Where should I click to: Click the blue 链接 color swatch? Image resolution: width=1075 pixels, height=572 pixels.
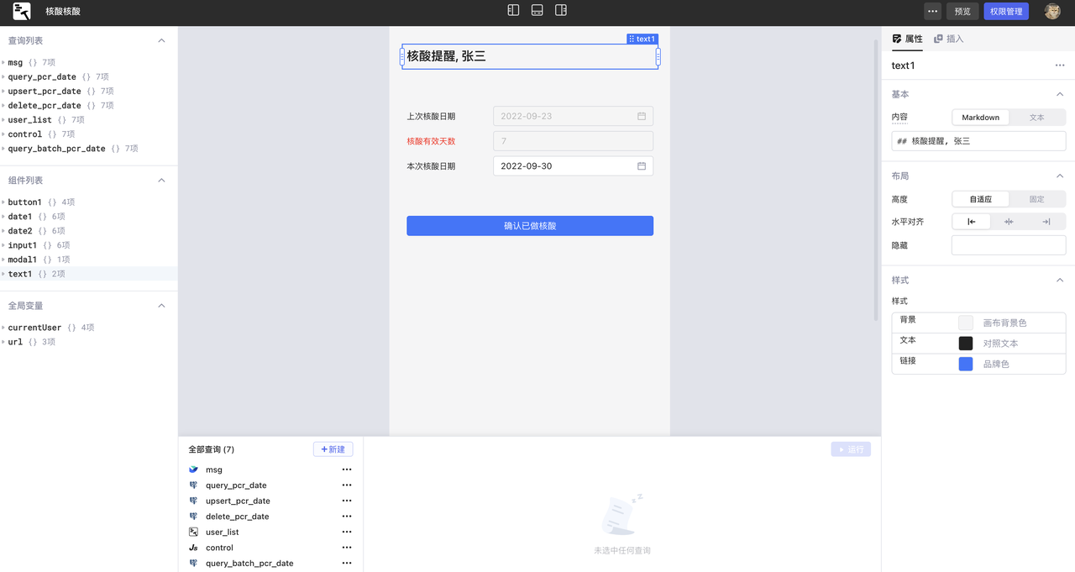pyautogui.click(x=966, y=364)
